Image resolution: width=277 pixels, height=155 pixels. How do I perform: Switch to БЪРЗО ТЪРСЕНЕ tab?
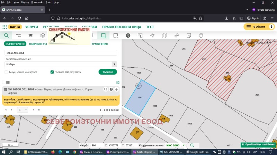click(x=15, y=44)
